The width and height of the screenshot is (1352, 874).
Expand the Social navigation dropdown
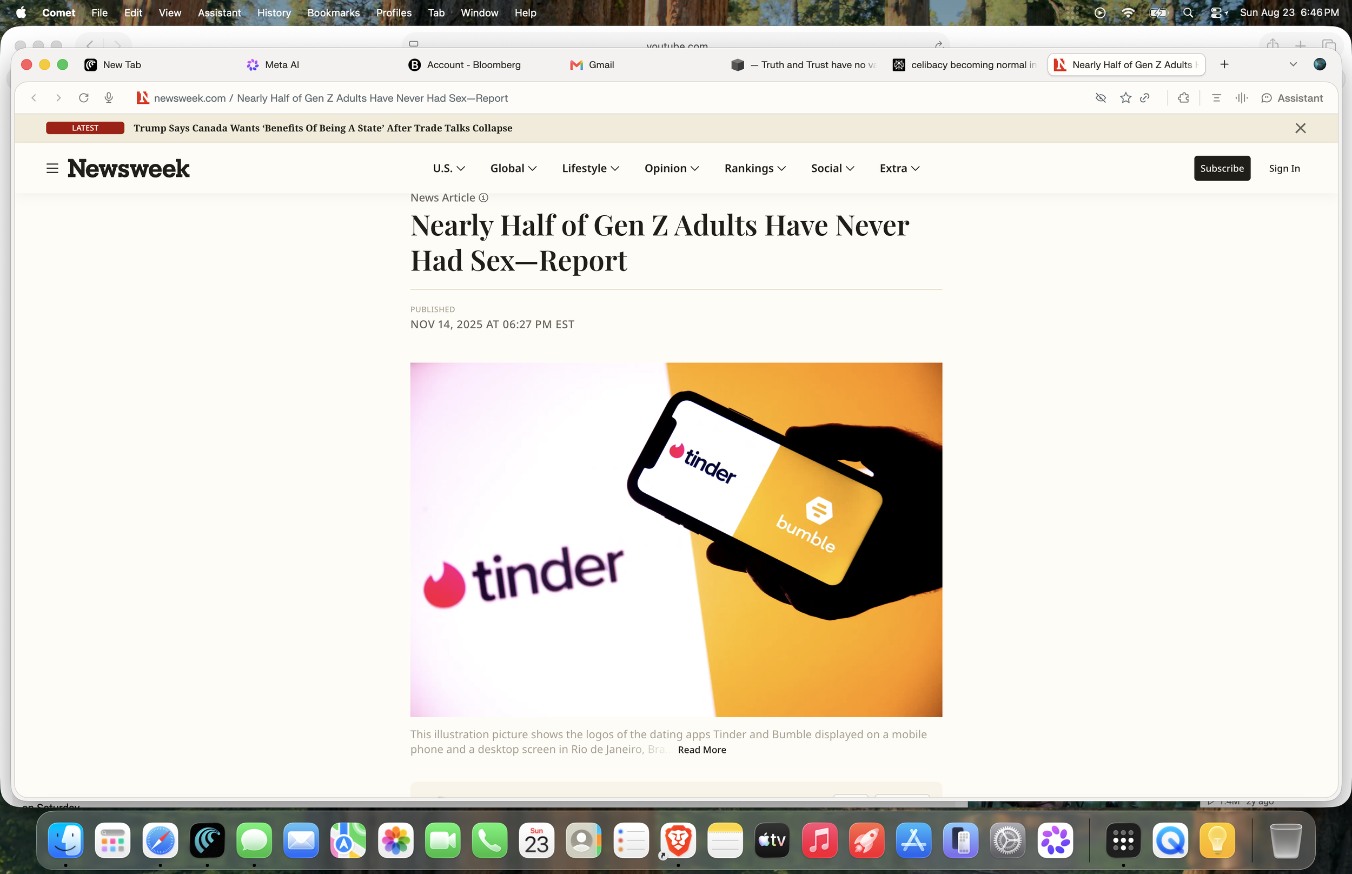coord(833,169)
